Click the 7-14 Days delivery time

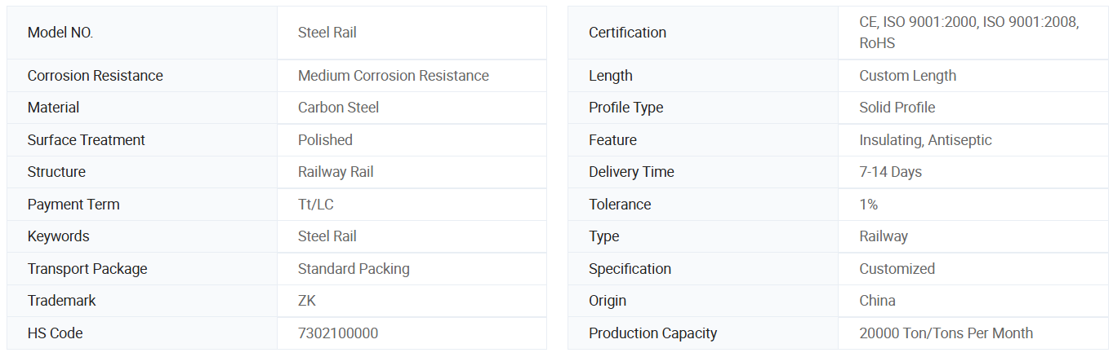(890, 172)
